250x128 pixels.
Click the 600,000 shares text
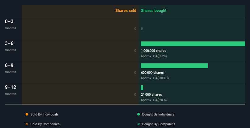[x=152, y=73]
